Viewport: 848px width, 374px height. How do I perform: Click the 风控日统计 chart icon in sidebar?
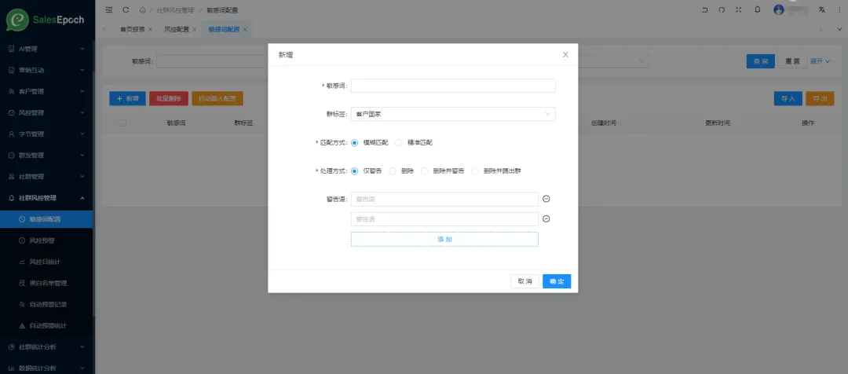pos(22,262)
